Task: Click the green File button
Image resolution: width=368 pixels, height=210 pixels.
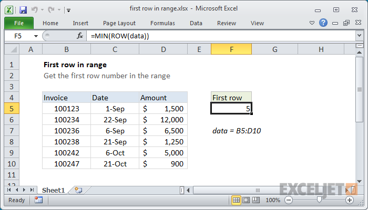Action: point(19,23)
